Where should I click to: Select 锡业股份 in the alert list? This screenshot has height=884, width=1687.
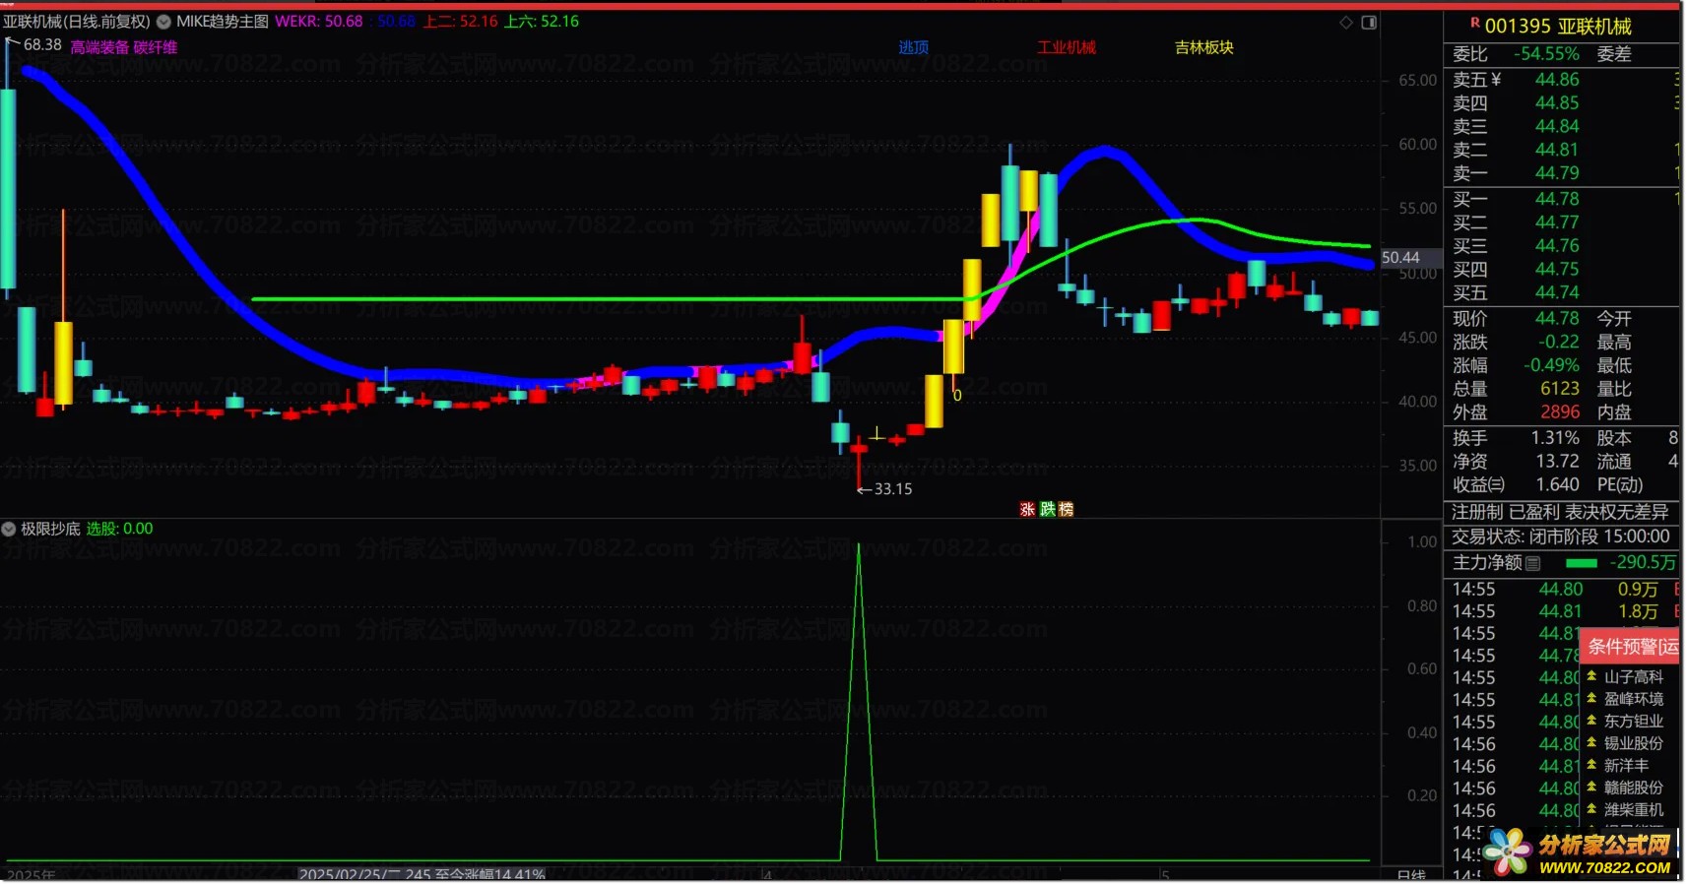tap(1634, 742)
